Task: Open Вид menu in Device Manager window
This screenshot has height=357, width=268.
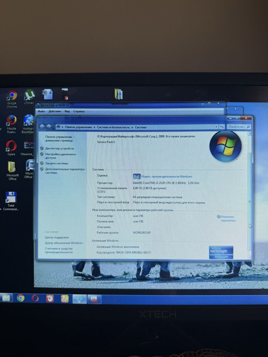Action: click(x=67, y=111)
